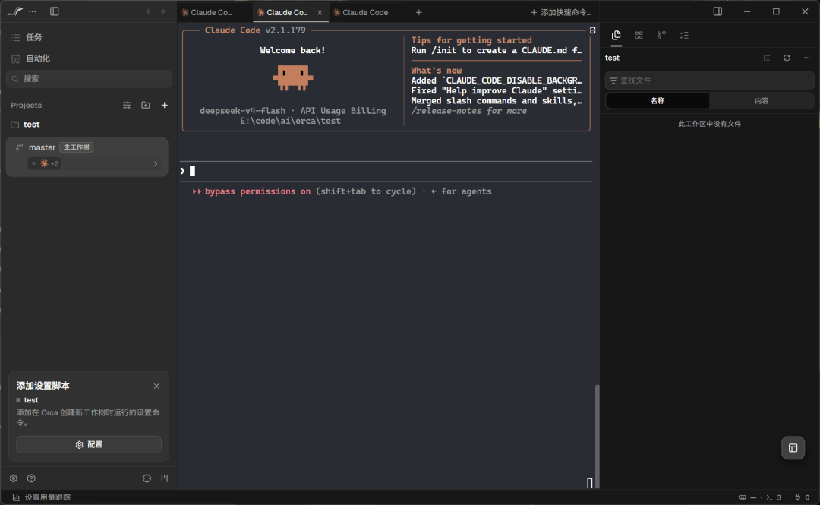The height and width of the screenshot is (505, 820).
Task: Focus the 查找文件 search field
Action: pos(709,80)
